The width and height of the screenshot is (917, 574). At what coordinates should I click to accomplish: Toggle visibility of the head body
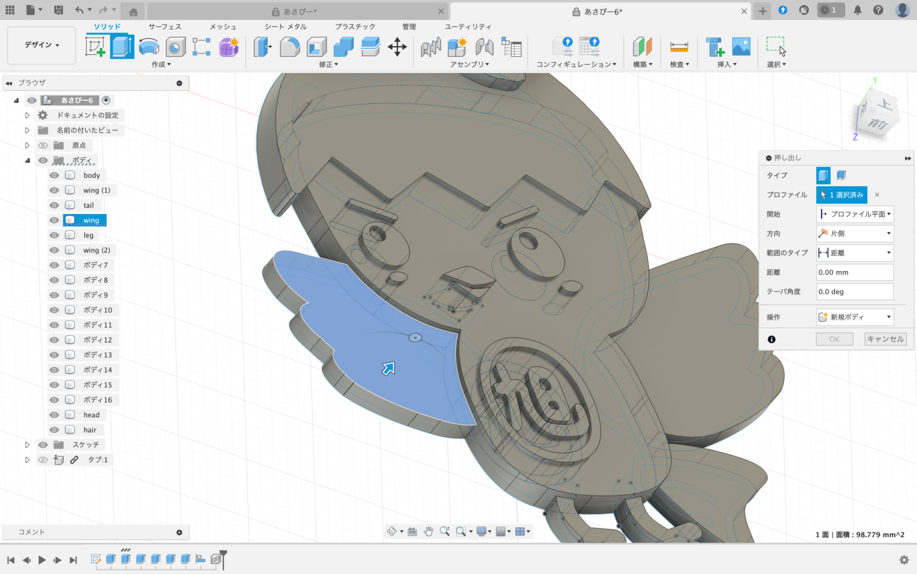click(x=54, y=415)
